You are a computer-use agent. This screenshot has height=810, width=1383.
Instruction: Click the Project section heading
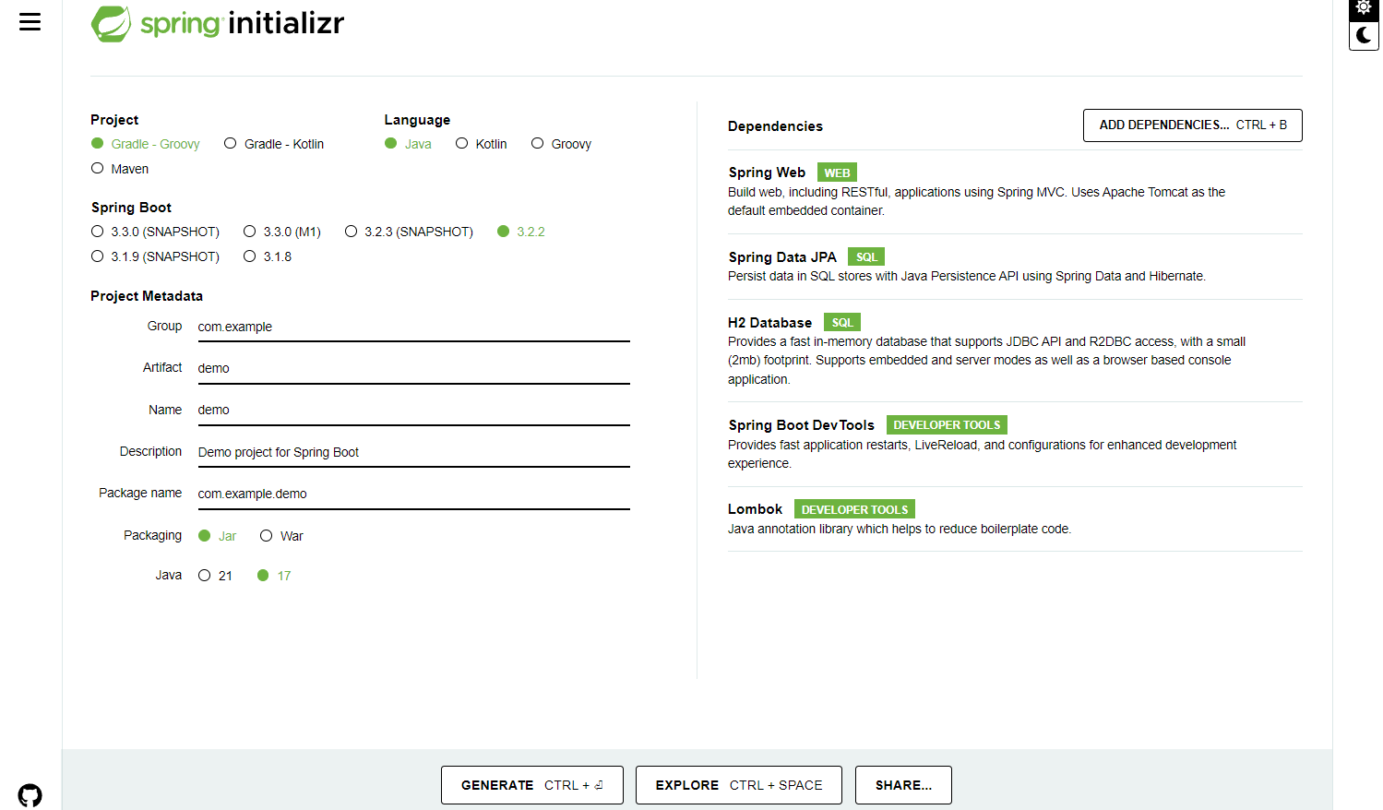pos(114,120)
